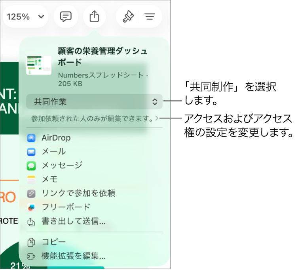Image resolution: width=298 pixels, height=270 pixels.
Task: Expand 参加依頼された人のみが編集できます access settings
Action: (95, 119)
